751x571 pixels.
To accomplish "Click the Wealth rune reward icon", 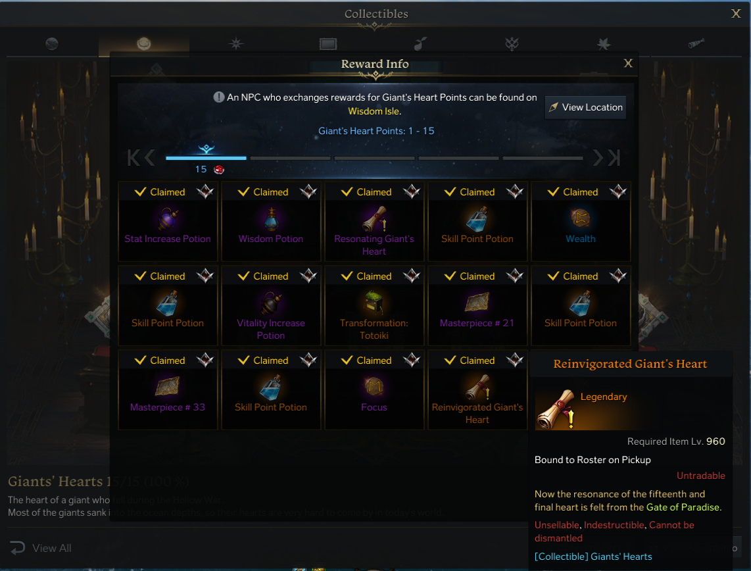I will point(581,218).
